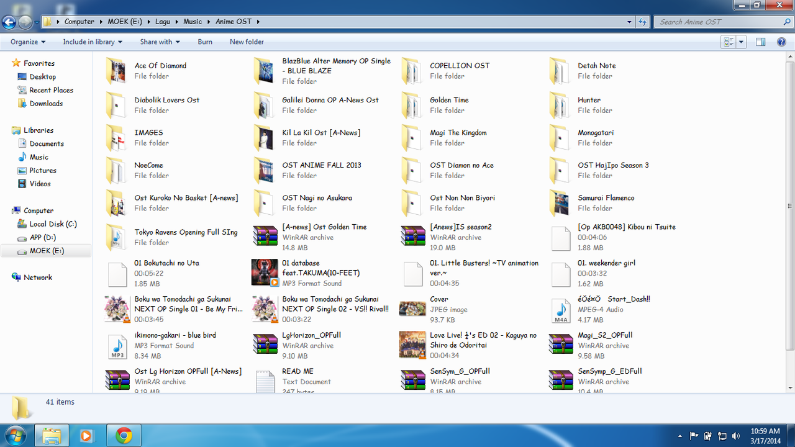Image resolution: width=795 pixels, height=447 pixels.
Task: Select the 01 database feat.TAKUMA MP3 thumbnail
Action: (x=265, y=273)
